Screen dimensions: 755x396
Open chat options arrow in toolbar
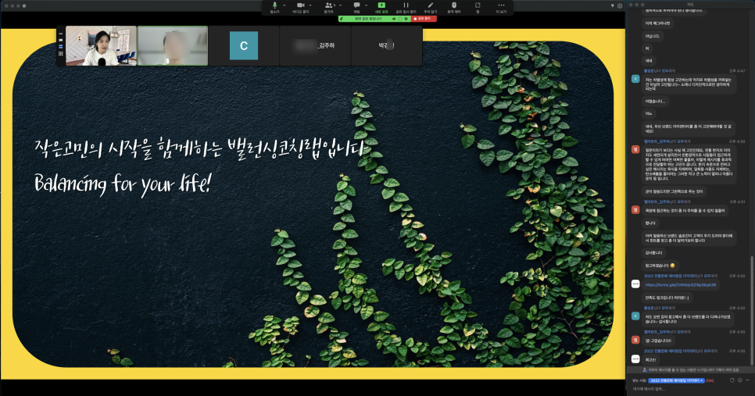[367, 5]
